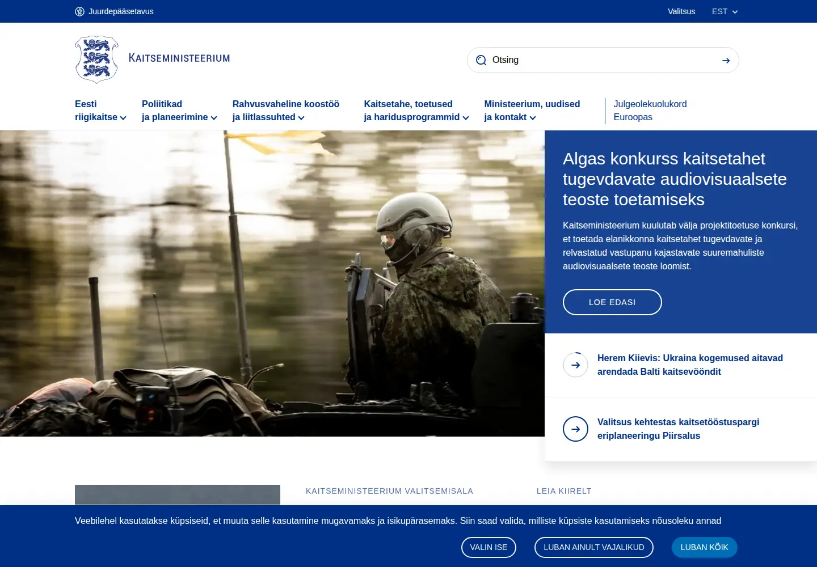Click the LEIA KIIRELT heading
Viewport: 817px width, 567px height.
point(564,491)
